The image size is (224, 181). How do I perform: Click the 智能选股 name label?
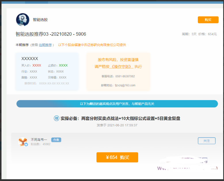click(x=40, y=20)
